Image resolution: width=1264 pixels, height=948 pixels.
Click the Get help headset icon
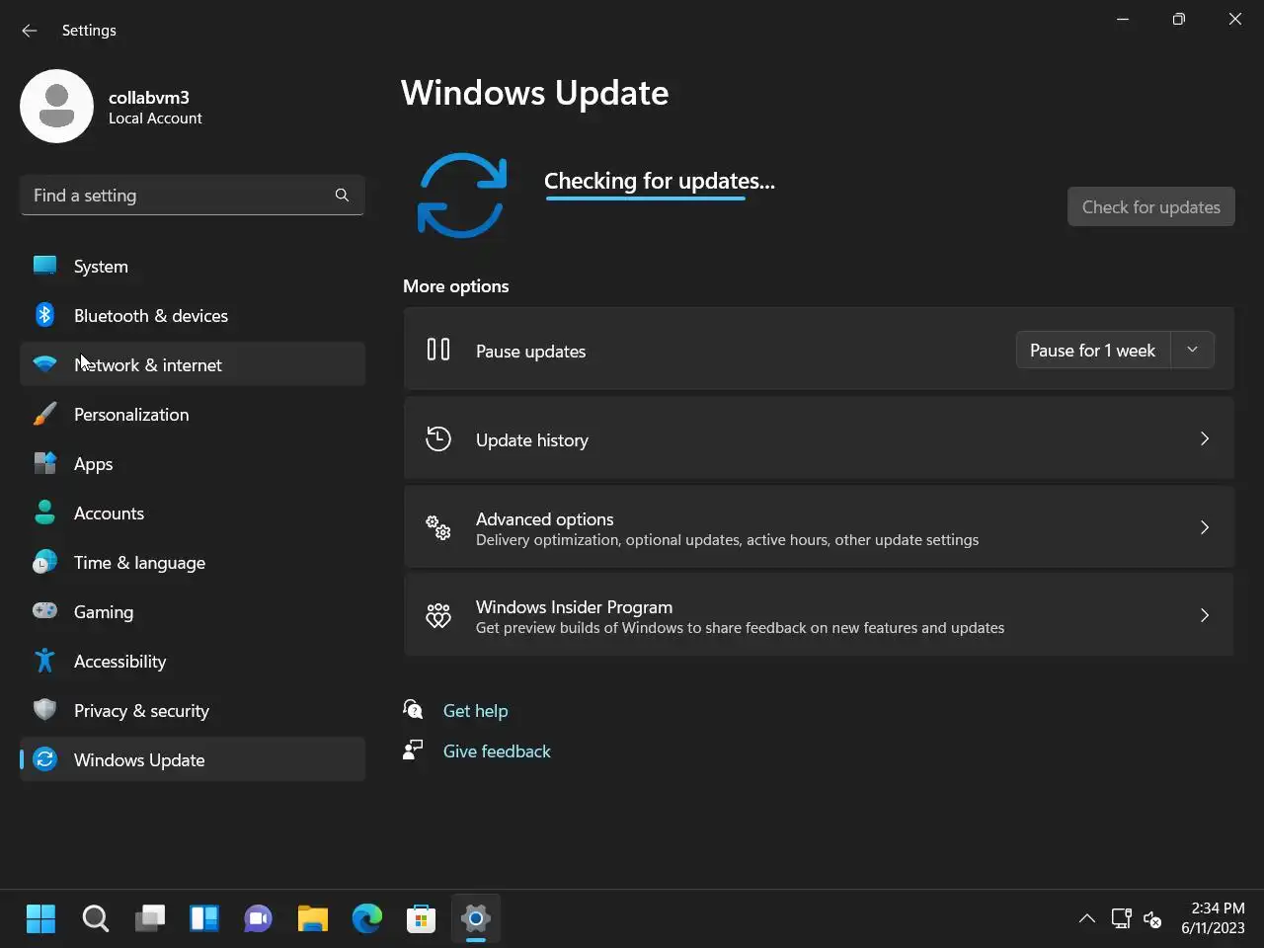[x=413, y=709]
